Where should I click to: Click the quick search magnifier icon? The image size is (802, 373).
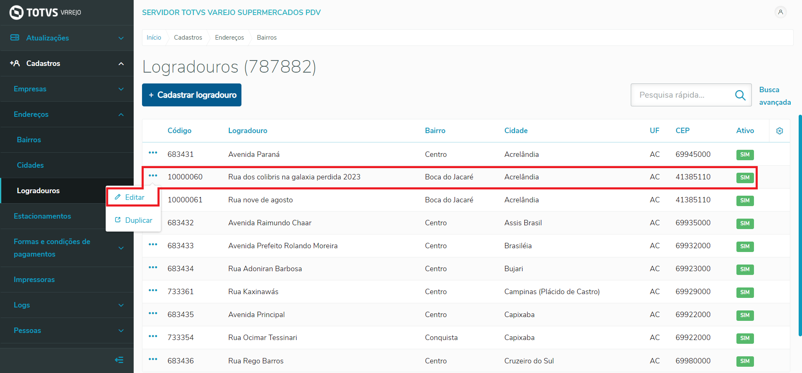[x=740, y=95]
